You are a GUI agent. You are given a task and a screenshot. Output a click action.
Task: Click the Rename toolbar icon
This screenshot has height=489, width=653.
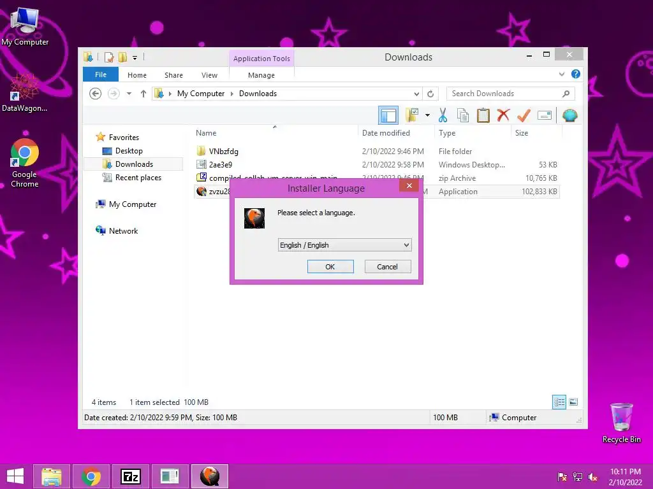tap(545, 115)
